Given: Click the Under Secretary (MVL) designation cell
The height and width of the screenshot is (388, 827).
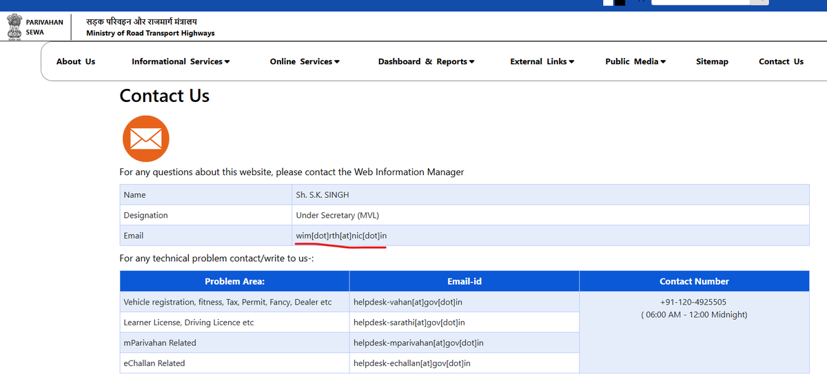Looking at the screenshot, I should pyautogui.click(x=551, y=215).
